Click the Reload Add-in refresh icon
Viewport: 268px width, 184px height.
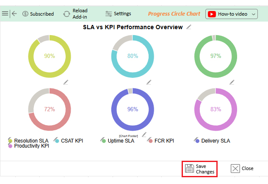(x=66, y=14)
